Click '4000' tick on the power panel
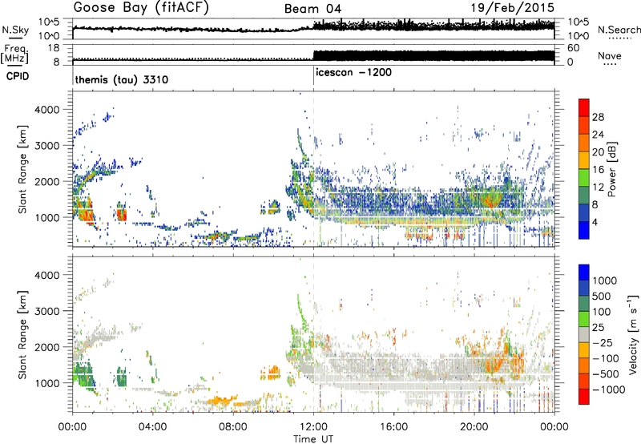641x444 pixels. (x=46, y=110)
